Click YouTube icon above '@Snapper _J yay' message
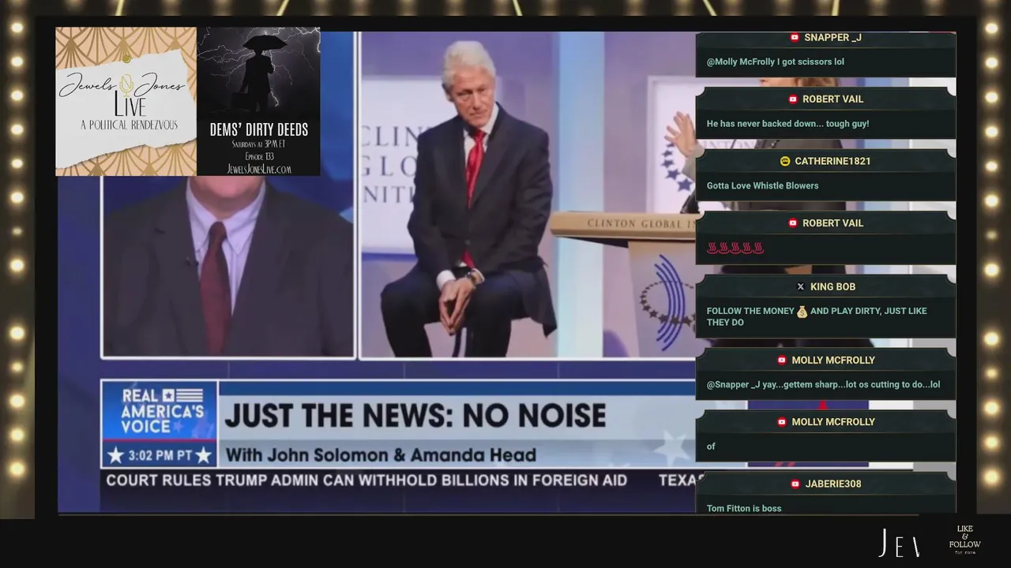The height and width of the screenshot is (568, 1011). [782, 360]
